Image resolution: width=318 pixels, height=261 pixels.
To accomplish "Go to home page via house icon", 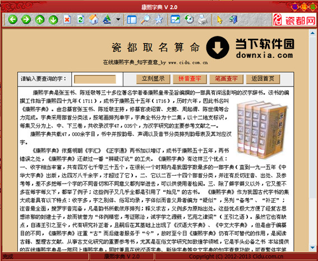I will pyautogui.click(x=94, y=20).
